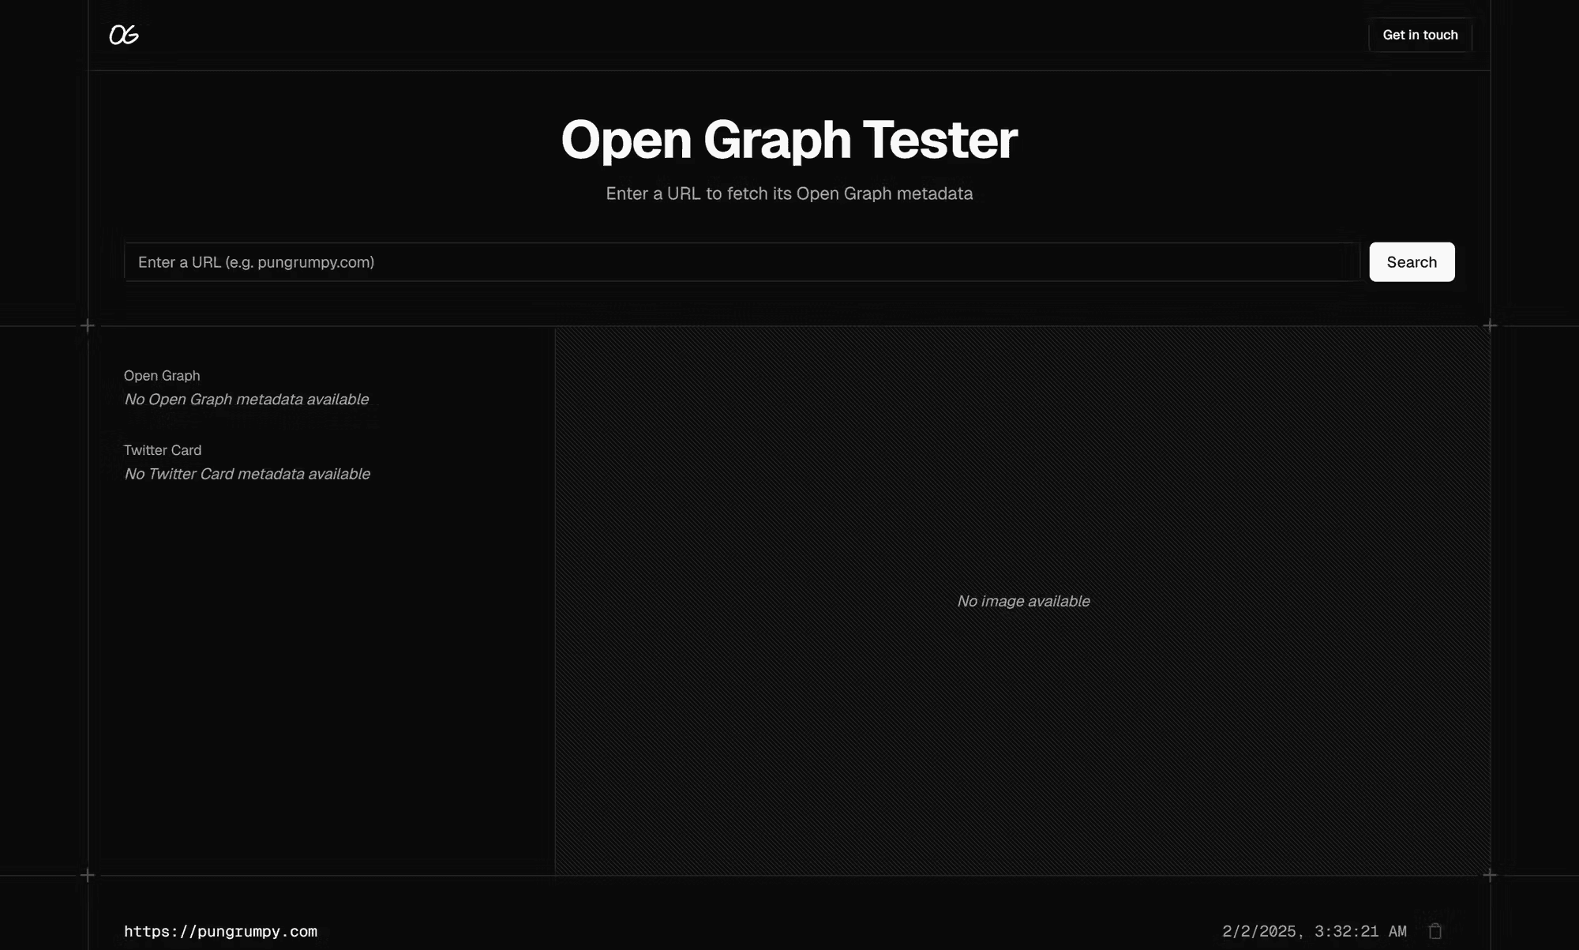Image resolution: width=1579 pixels, height=950 pixels.
Task: Click the Open Graph Tester page title
Action: click(x=789, y=139)
